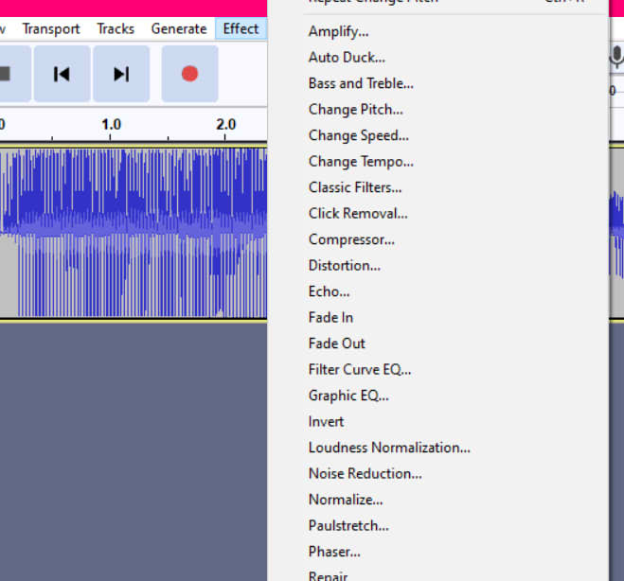Select the Auto Duck... effect
Screen dimensions: 624x581
(437, 58)
